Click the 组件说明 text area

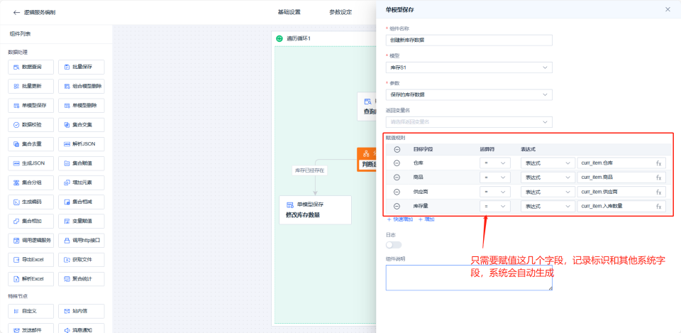tap(469, 278)
